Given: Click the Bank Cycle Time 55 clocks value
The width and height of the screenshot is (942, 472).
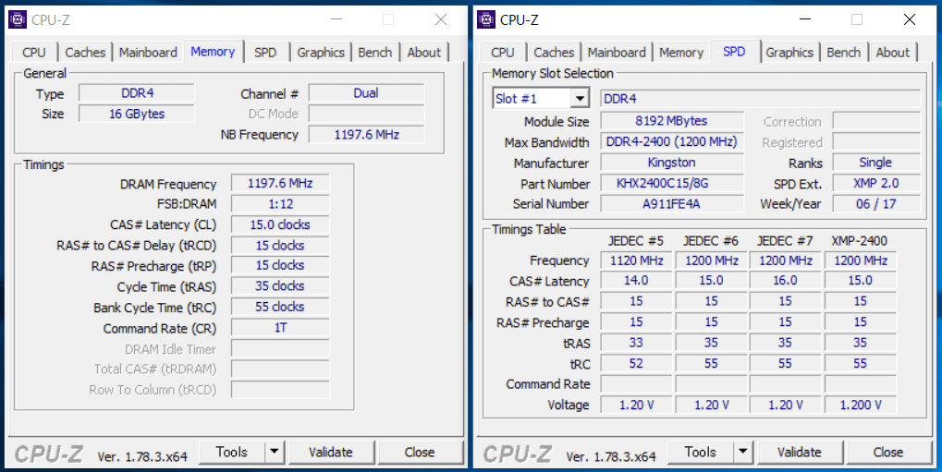Looking at the screenshot, I should pyautogui.click(x=280, y=307).
